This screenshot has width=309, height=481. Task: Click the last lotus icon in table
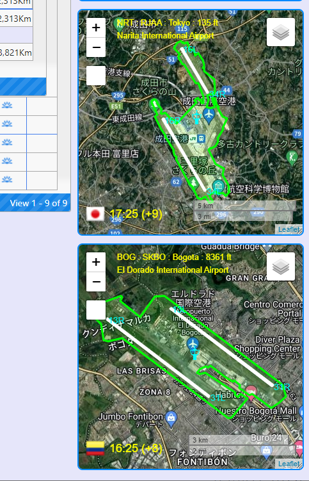pos(7,179)
